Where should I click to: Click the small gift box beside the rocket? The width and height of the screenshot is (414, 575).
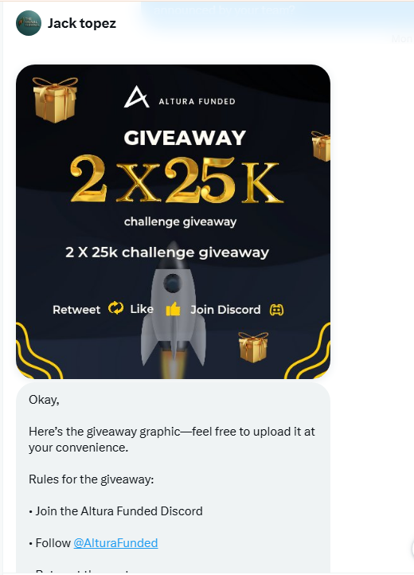point(253,347)
